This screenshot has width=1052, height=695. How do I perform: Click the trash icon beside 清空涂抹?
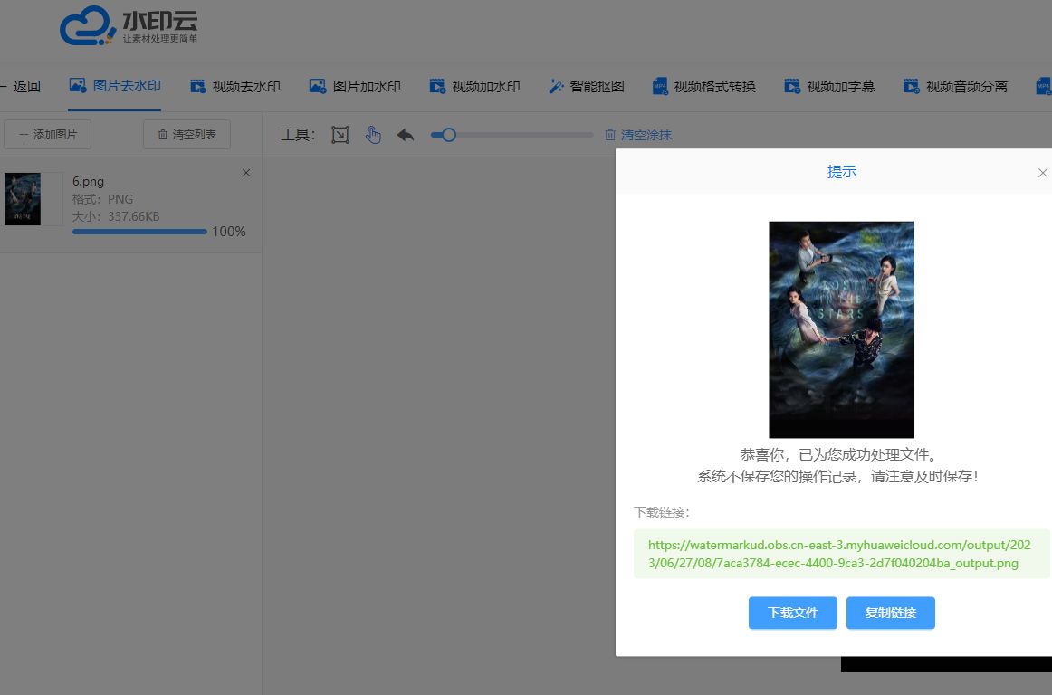[x=610, y=135]
